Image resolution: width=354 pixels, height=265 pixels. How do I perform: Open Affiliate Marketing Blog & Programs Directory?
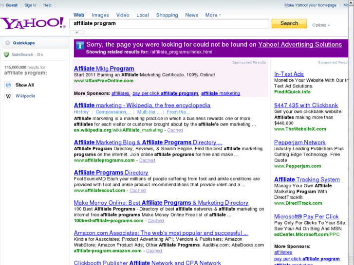pyautogui.click(x=148, y=142)
